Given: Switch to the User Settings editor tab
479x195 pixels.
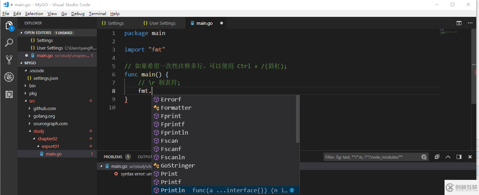Looking at the screenshot, I should tap(162, 23).
